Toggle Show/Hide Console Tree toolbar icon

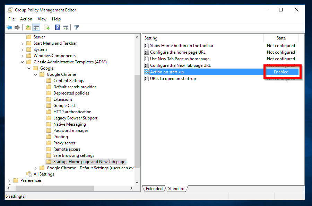[36, 28]
